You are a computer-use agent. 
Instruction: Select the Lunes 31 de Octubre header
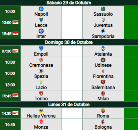click(x=69, y=105)
